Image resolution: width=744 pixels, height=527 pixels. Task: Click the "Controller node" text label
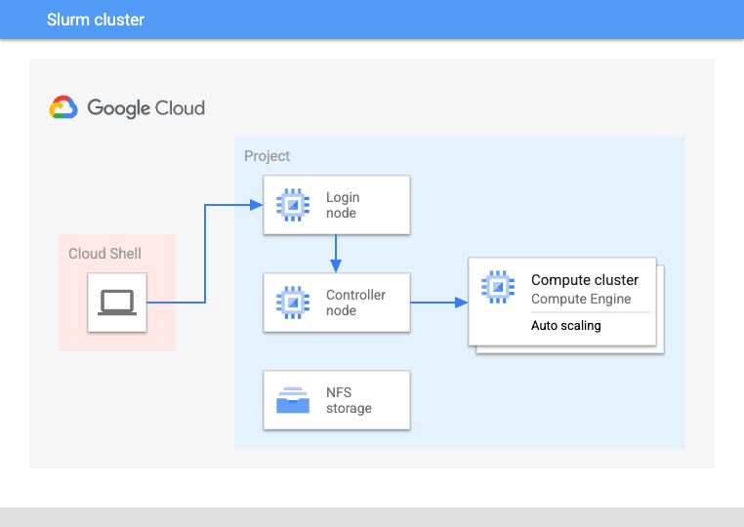click(x=355, y=303)
